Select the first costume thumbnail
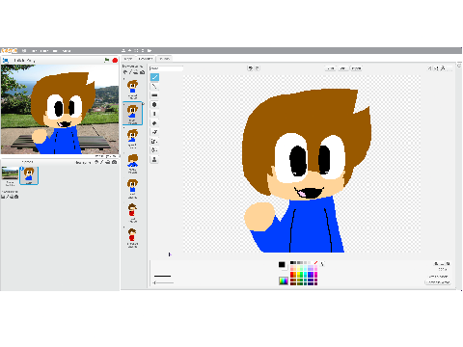Screen dimensions: 463x347 pos(132,89)
